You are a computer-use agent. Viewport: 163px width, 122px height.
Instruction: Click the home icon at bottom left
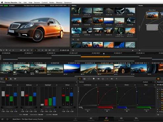[x=2, y=119]
